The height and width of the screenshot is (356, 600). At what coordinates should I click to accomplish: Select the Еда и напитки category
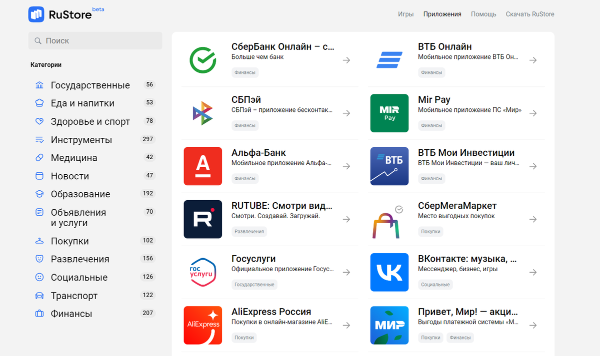coord(95,103)
